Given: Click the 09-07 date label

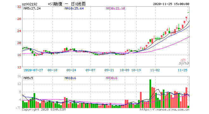Looking at the screenshot, I should pos(90,70).
